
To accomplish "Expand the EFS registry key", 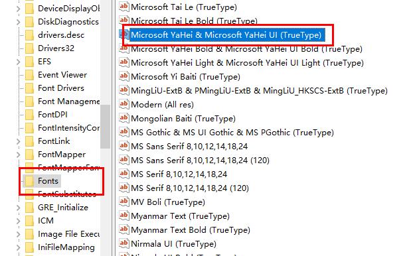I will tap(19, 62).
